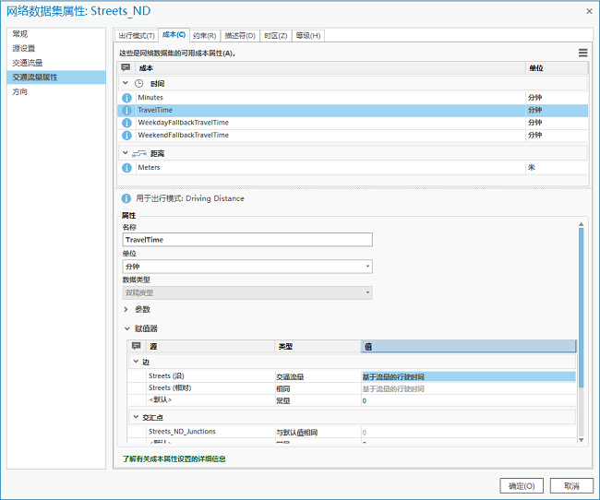This screenshot has height=500, width=600.
Task: Collapse the 时间 cost group
Action: 126,83
